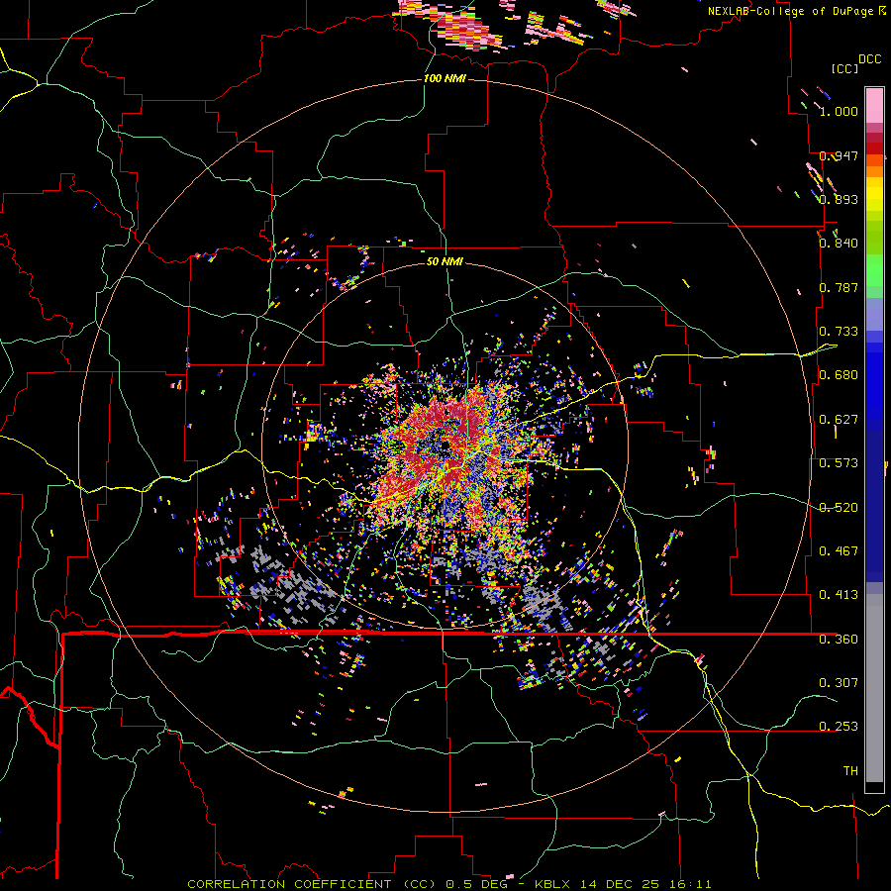Select the 0.467 legend value
The image size is (891, 891).
coord(839,551)
